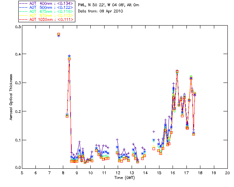Viewport: 234px width, 187px height.
Task: Click the 0.1 y-axis tick label
Action: 18,140
